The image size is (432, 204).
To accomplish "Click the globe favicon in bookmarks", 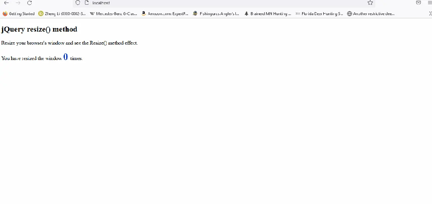I will [x=350, y=14].
